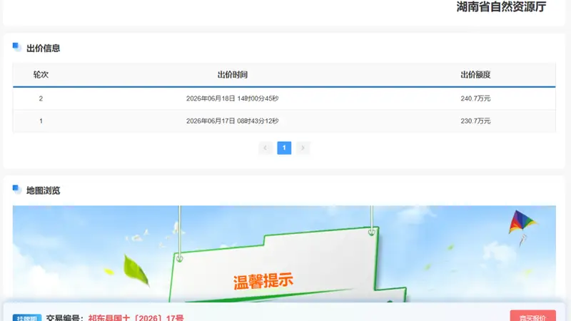Select the bid time 2026年06月18日 14时00分45秒

233,98
